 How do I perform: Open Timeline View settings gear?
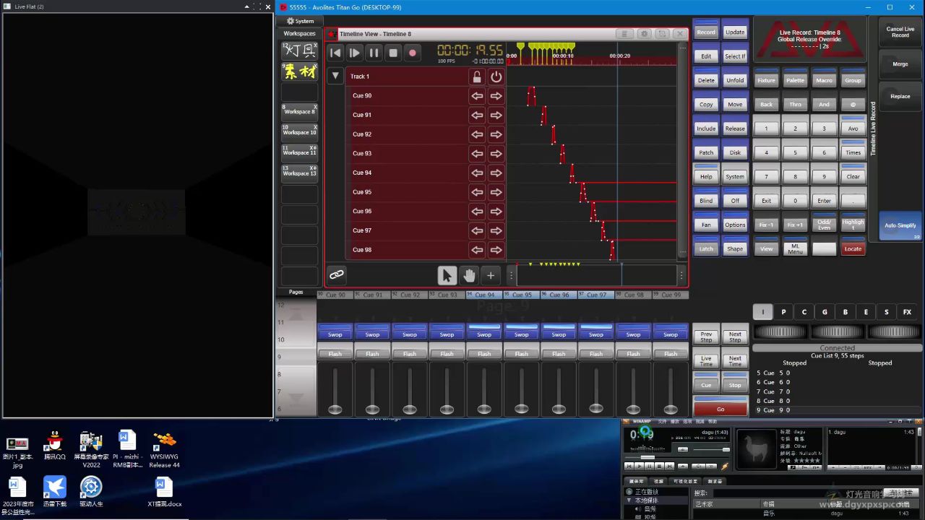click(644, 34)
